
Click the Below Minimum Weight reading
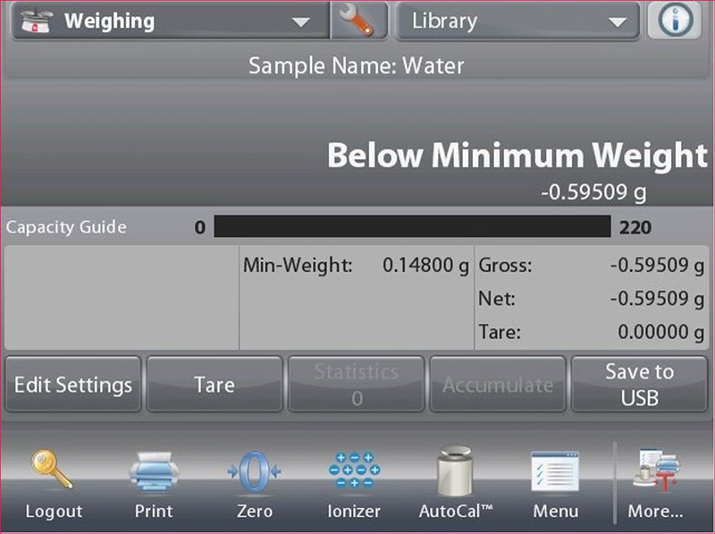[x=517, y=157]
